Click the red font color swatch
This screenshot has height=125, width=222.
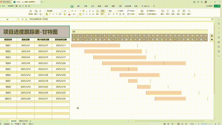[x=69, y=14]
